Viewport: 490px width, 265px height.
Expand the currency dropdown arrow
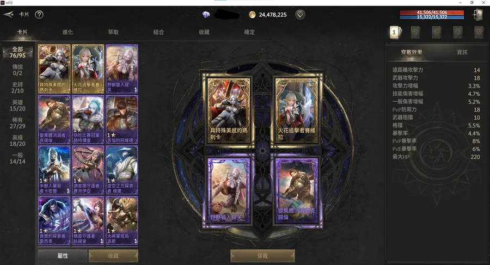tap(300, 14)
